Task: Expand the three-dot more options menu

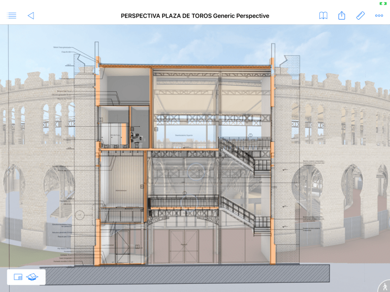Action: click(379, 16)
